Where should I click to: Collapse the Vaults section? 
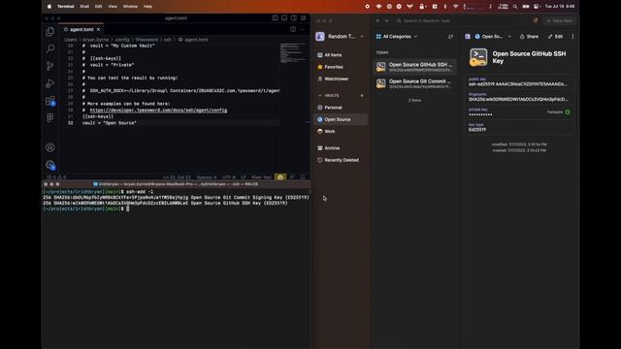[x=320, y=95]
